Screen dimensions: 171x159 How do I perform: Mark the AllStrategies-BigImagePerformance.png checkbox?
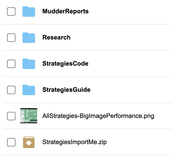tap(11, 116)
